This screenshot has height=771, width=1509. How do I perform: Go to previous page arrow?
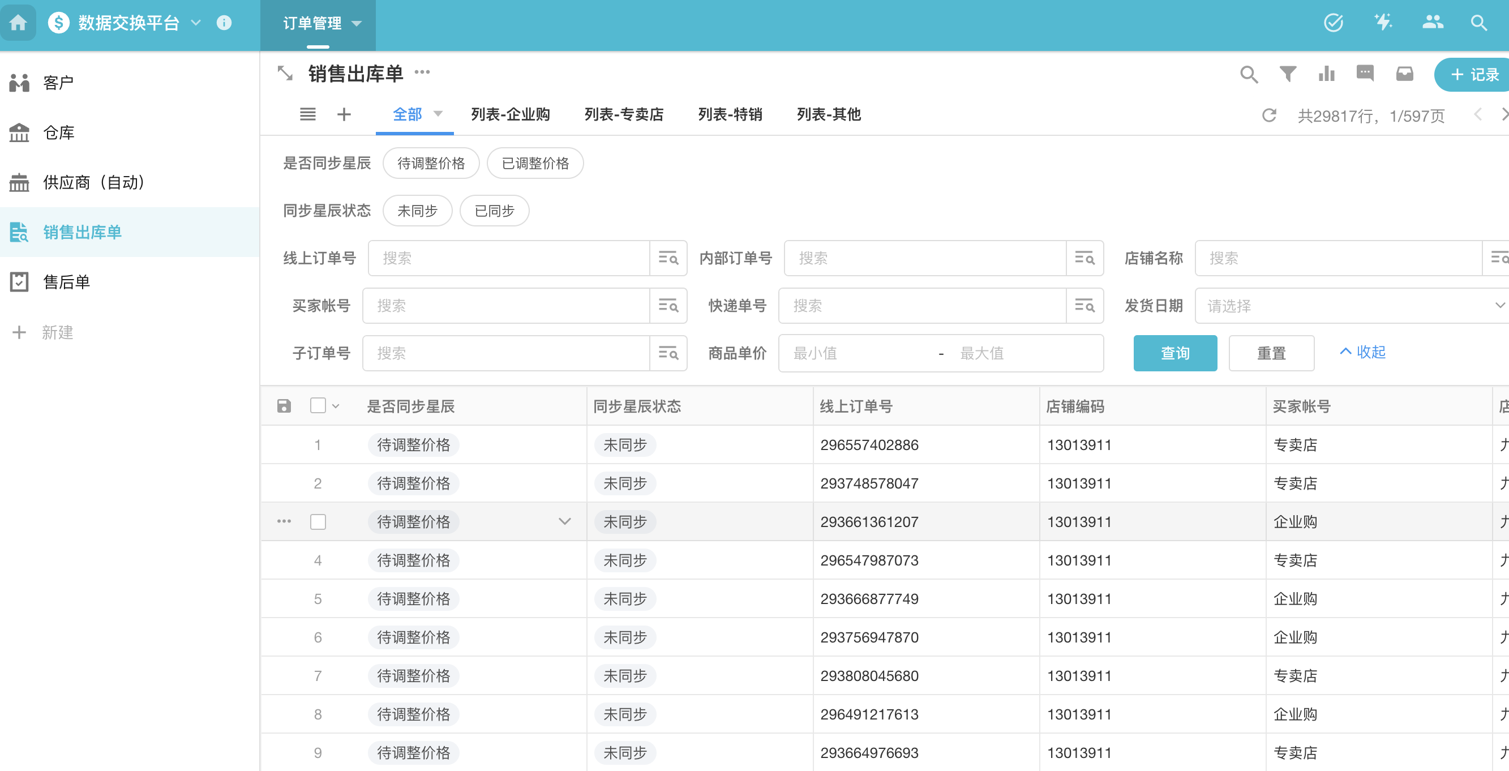pyautogui.click(x=1477, y=114)
